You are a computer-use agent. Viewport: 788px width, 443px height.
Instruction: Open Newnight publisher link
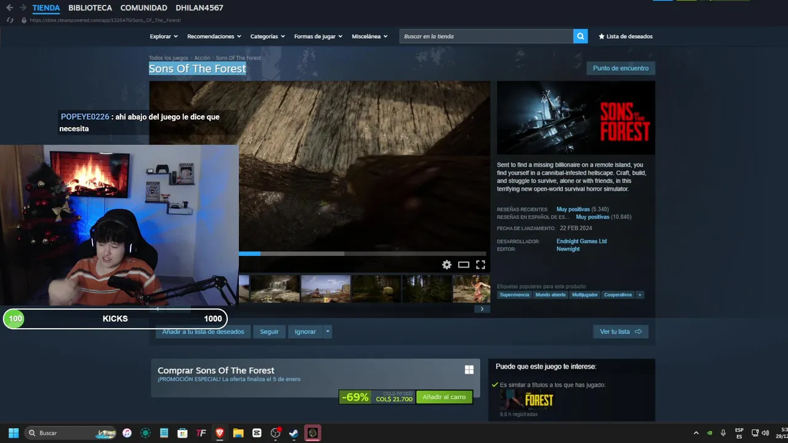tap(568, 249)
